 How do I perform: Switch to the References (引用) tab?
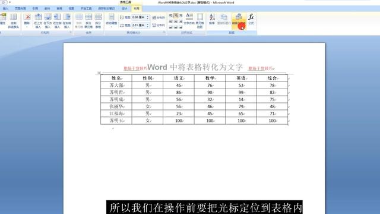(x=35, y=8)
